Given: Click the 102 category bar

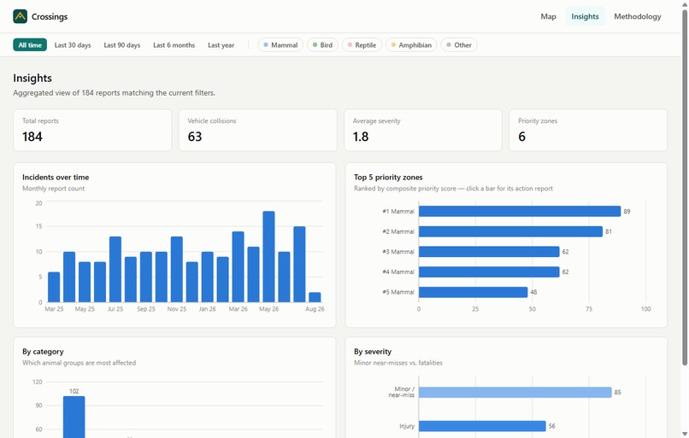Looking at the screenshot, I should tap(74, 417).
